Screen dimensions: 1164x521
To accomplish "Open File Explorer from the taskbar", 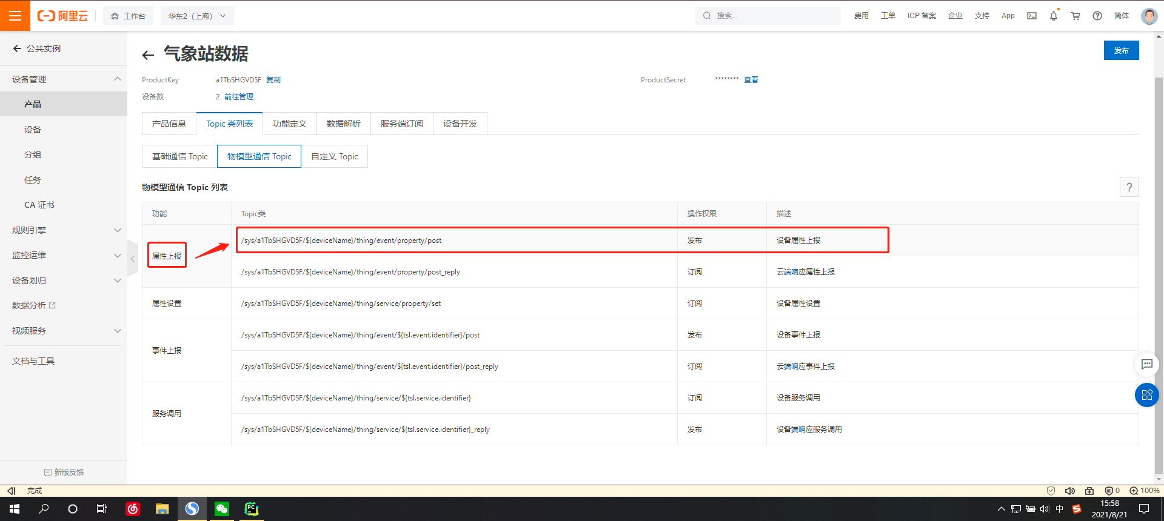I will (x=162, y=509).
